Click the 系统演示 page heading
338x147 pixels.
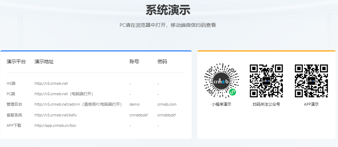[x=168, y=10]
